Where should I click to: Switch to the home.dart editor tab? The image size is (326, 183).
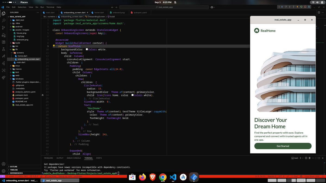[x=99, y=12]
